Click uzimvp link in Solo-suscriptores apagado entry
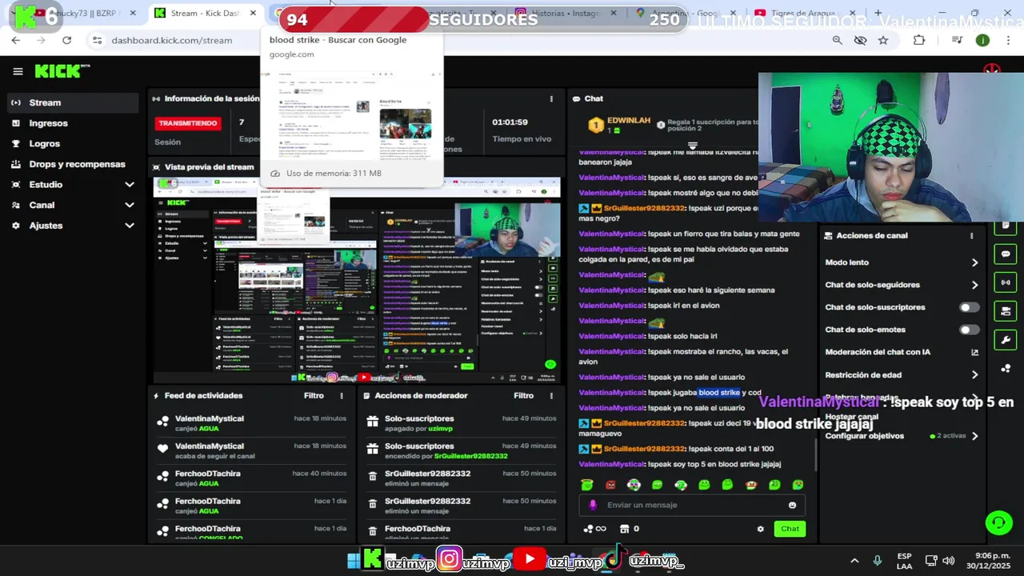Viewport: 1024px width, 576px height. point(440,429)
